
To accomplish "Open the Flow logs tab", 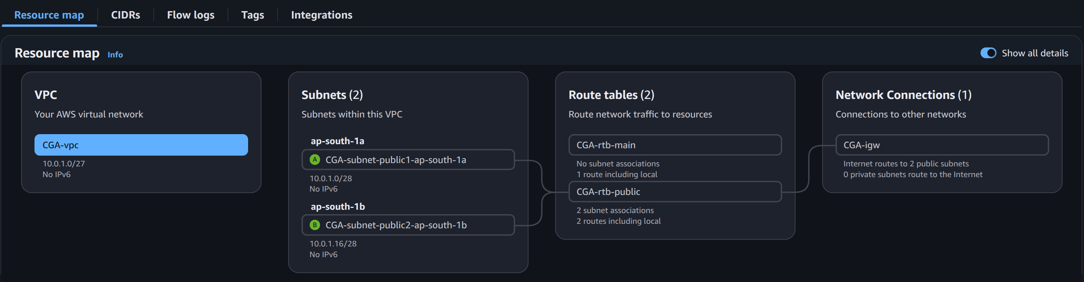I will (190, 15).
